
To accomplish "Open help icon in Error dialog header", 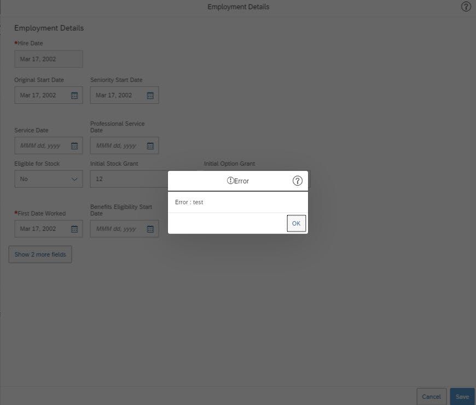I will (x=298, y=181).
